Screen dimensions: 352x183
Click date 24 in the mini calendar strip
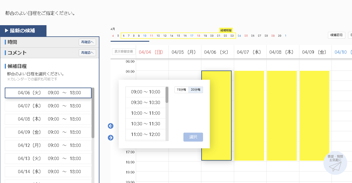tap(239, 36)
